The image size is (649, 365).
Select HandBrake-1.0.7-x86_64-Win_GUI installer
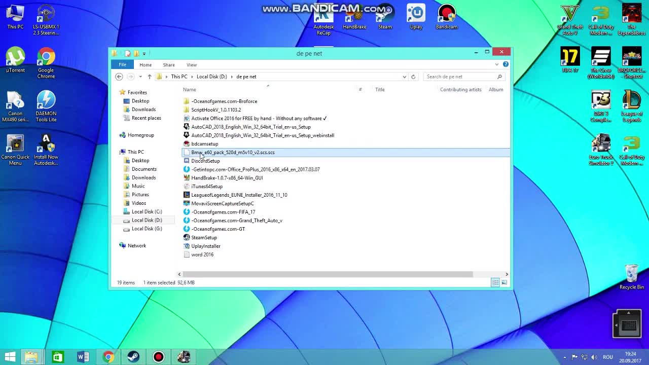(227, 178)
